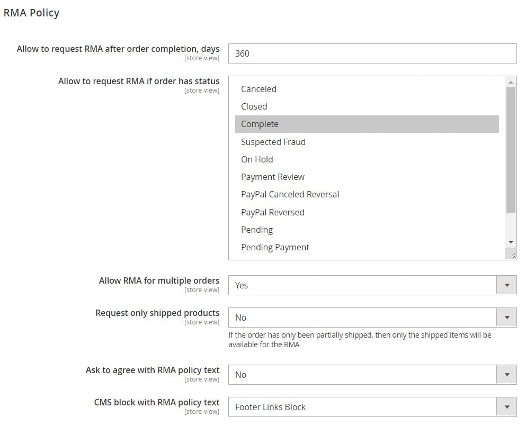
Task: Choose Suspected Fraud status option
Action: (367, 142)
